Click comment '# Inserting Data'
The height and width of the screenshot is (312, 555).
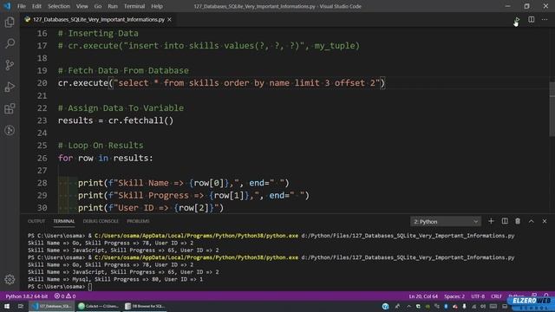tap(98, 33)
